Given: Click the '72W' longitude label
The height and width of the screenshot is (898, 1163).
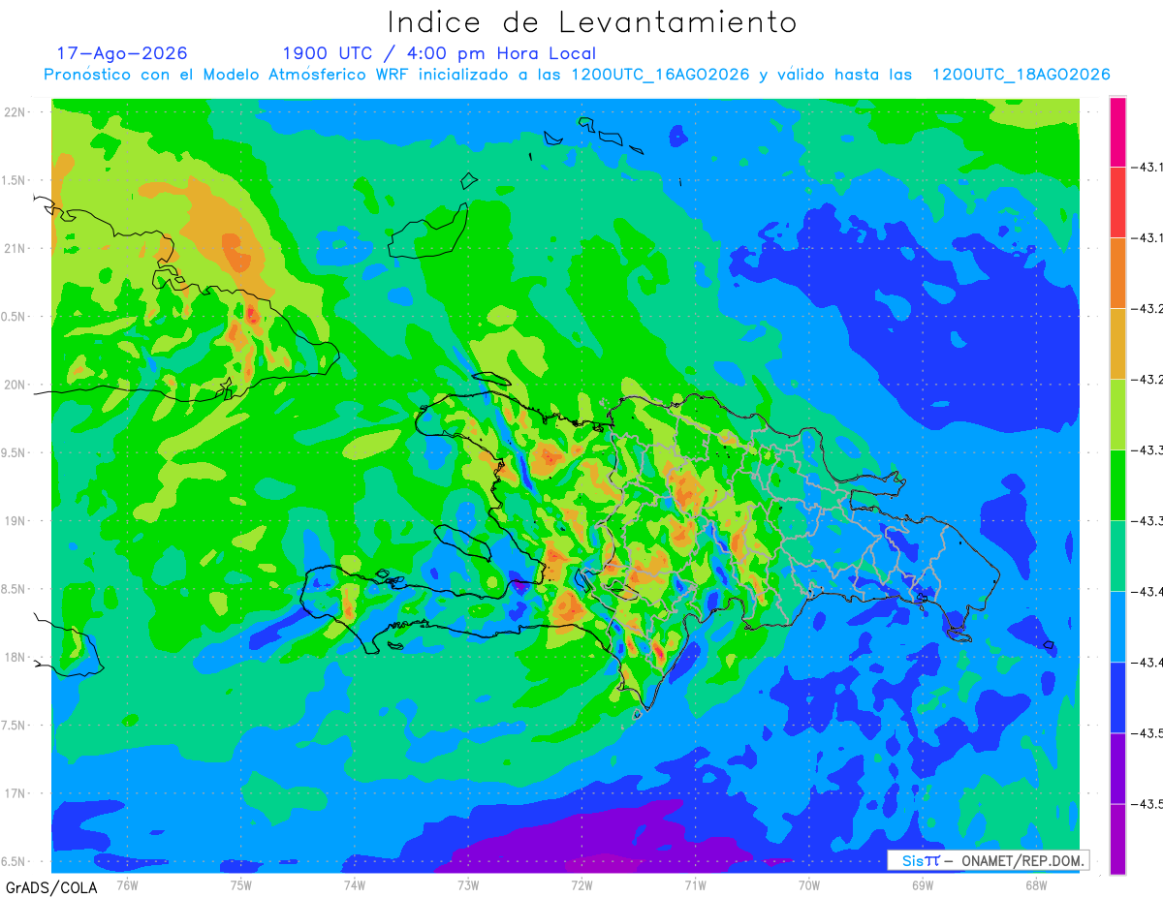Looking at the screenshot, I should 581,884.
